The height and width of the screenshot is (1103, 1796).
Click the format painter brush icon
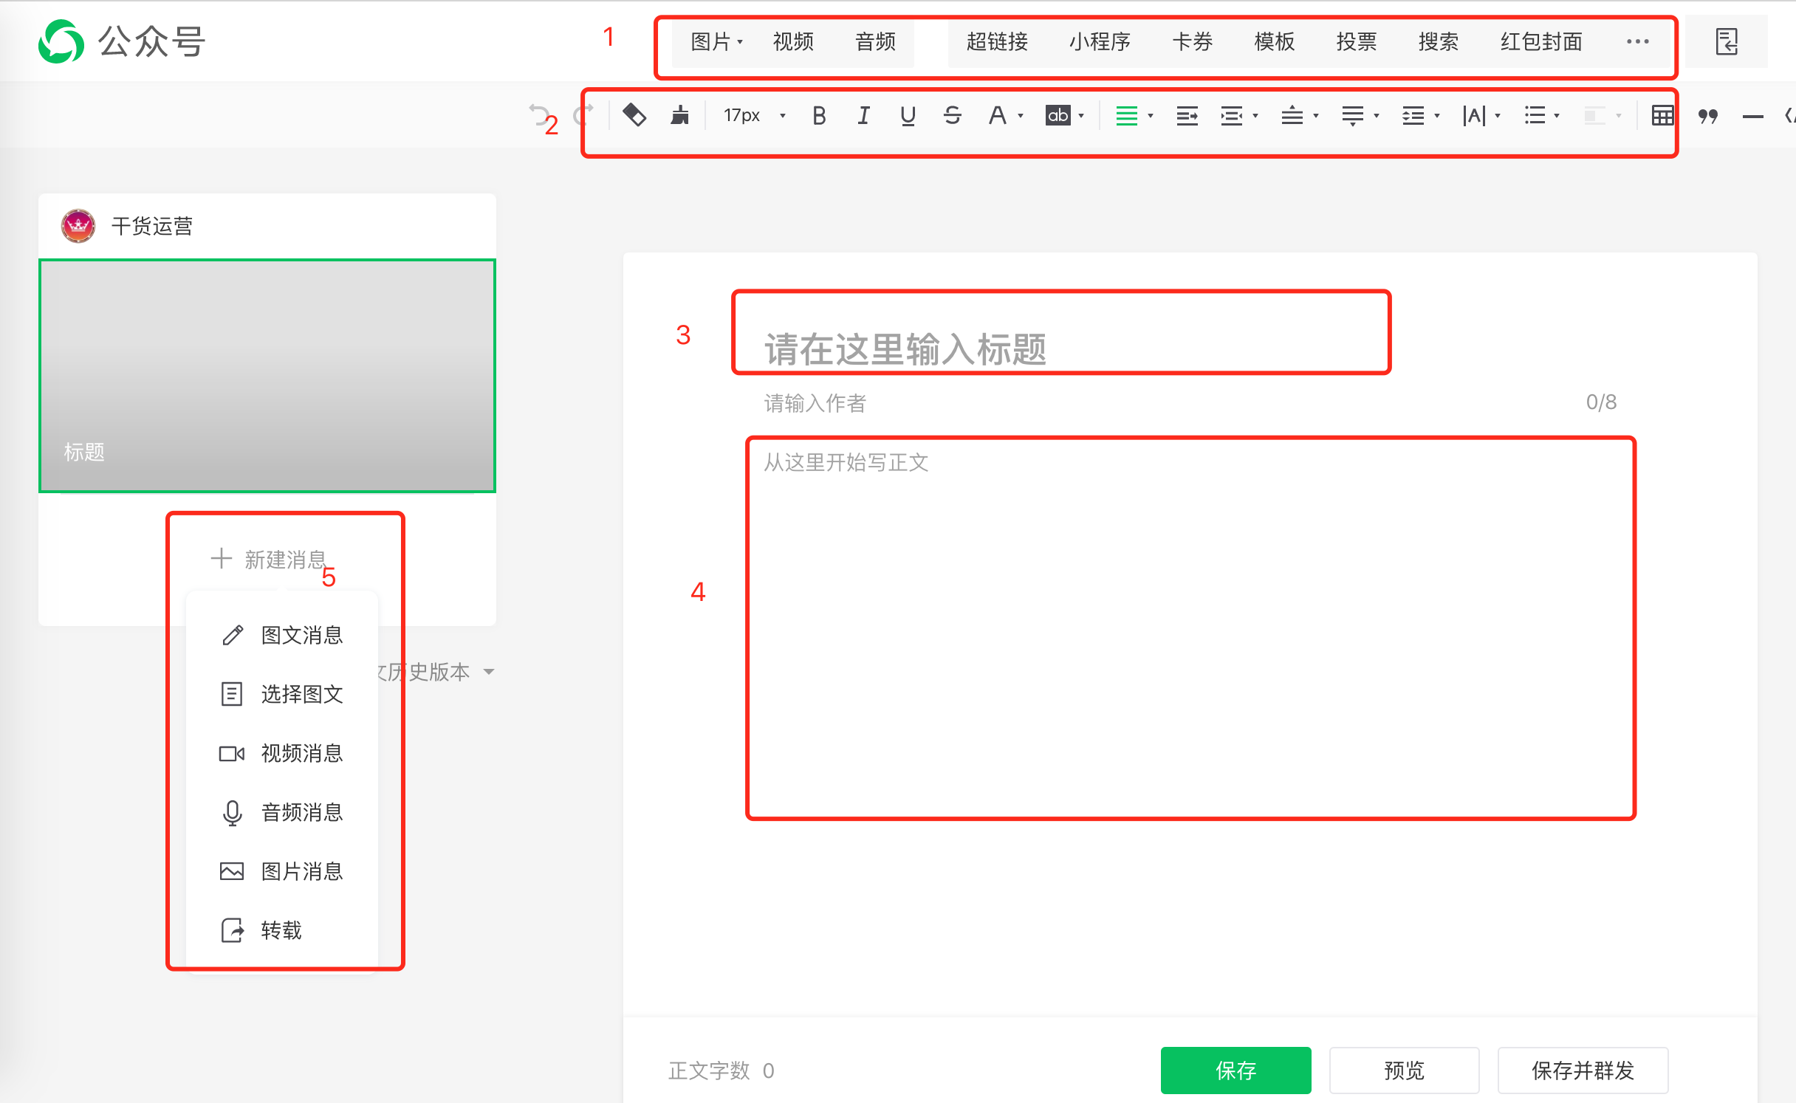pyautogui.click(x=679, y=115)
